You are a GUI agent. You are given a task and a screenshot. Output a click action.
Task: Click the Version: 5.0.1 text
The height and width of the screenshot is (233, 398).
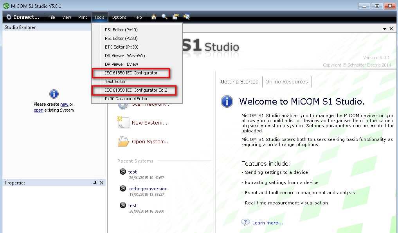click(x=376, y=58)
